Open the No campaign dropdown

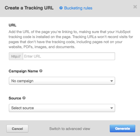point(62,81)
